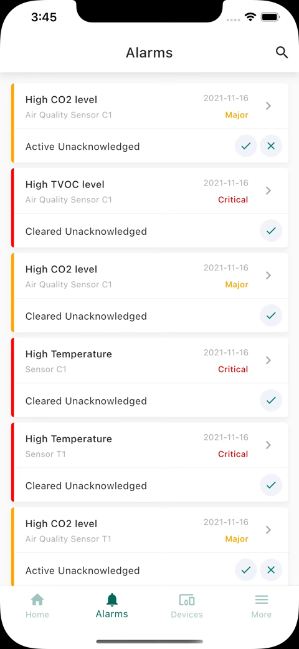Viewport: 299px width, 649px height.
Task: Clear the first Active Unacknowledged alarm
Action: [271, 146]
